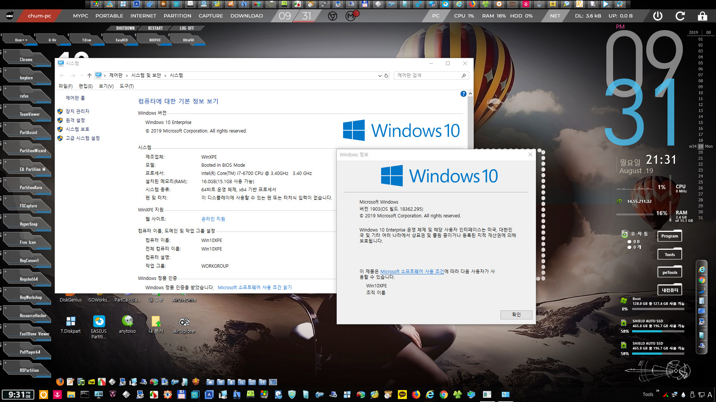
Task: Launch UltraISO from the top launcher
Action: click(x=188, y=40)
